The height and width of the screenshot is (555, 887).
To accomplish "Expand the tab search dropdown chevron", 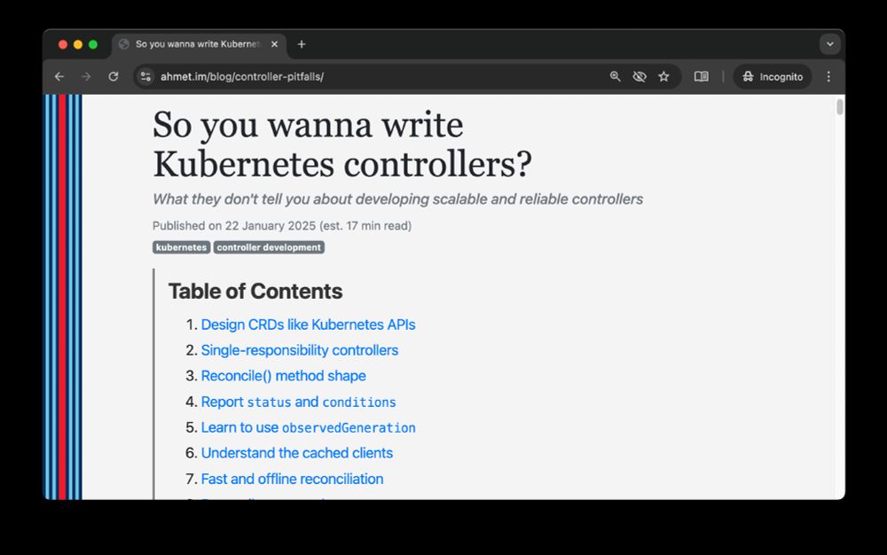I will coord(830,44).
